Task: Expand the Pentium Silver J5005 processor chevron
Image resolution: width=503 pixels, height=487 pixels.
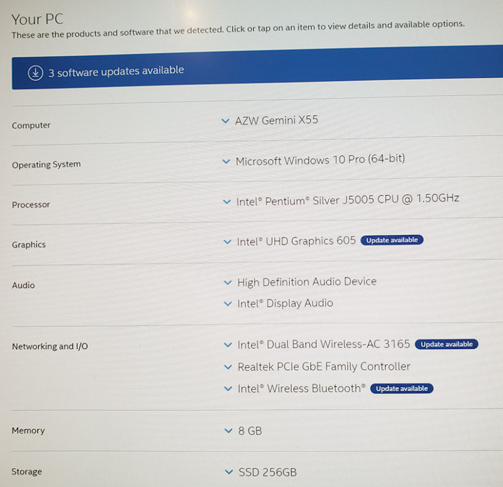Action: pyautogui.click(x=227, y=202)
